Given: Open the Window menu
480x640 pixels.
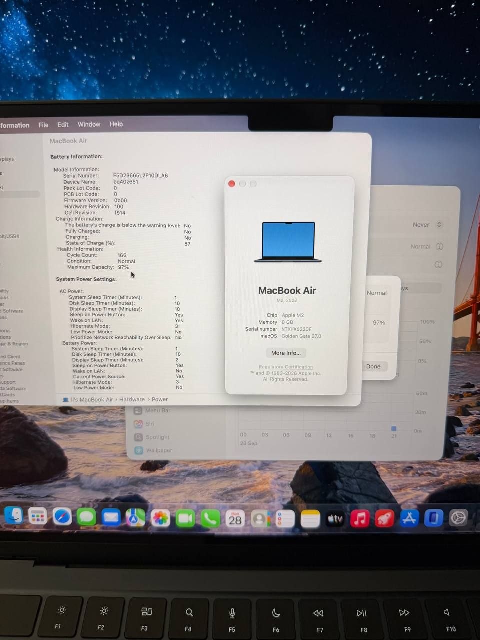Looking at the screenshot, I should pyautogui.click(x=89, y=124).
